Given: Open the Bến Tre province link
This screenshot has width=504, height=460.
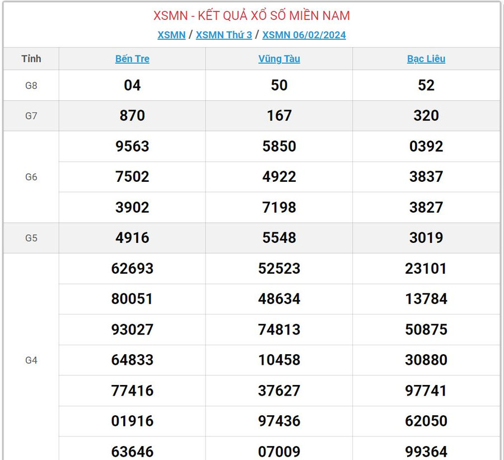Looking at the screenshot, I should click(132, 59).
